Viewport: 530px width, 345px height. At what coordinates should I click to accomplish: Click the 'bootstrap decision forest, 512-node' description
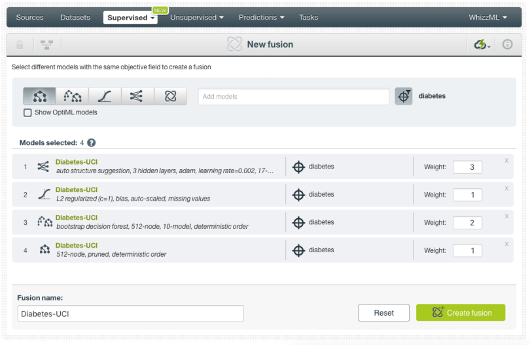(152, 226)
